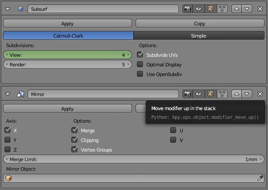268x190 pixels.
Task: Move Subsurf modifier up in stack
Action: point(237,9)
